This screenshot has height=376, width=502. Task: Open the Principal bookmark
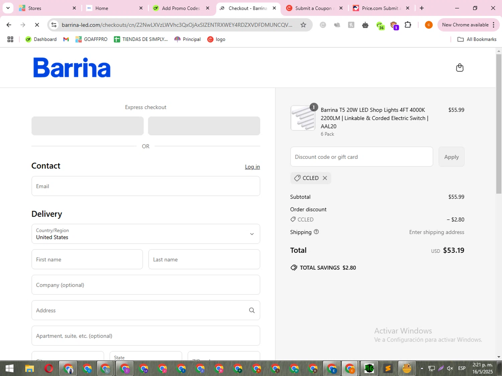tap(187, 39)
